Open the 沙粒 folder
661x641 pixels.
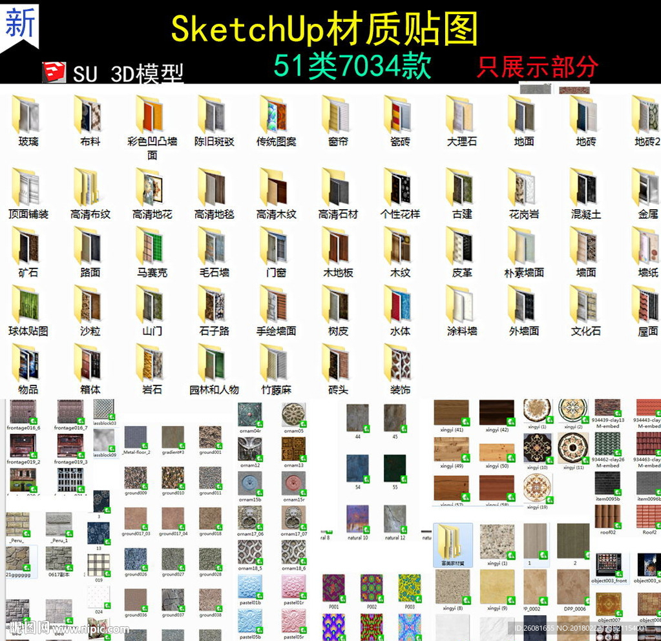89,305
